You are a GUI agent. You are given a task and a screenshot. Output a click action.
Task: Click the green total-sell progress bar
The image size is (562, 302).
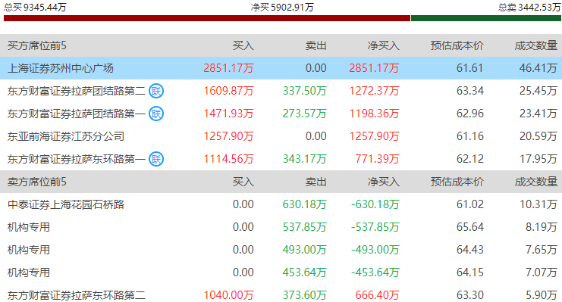pos(486,18)
